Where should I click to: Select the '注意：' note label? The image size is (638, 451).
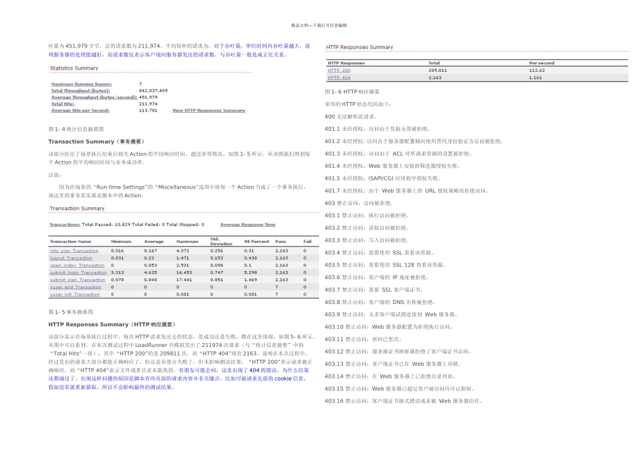pyautogui.click(x=55, y=175)
